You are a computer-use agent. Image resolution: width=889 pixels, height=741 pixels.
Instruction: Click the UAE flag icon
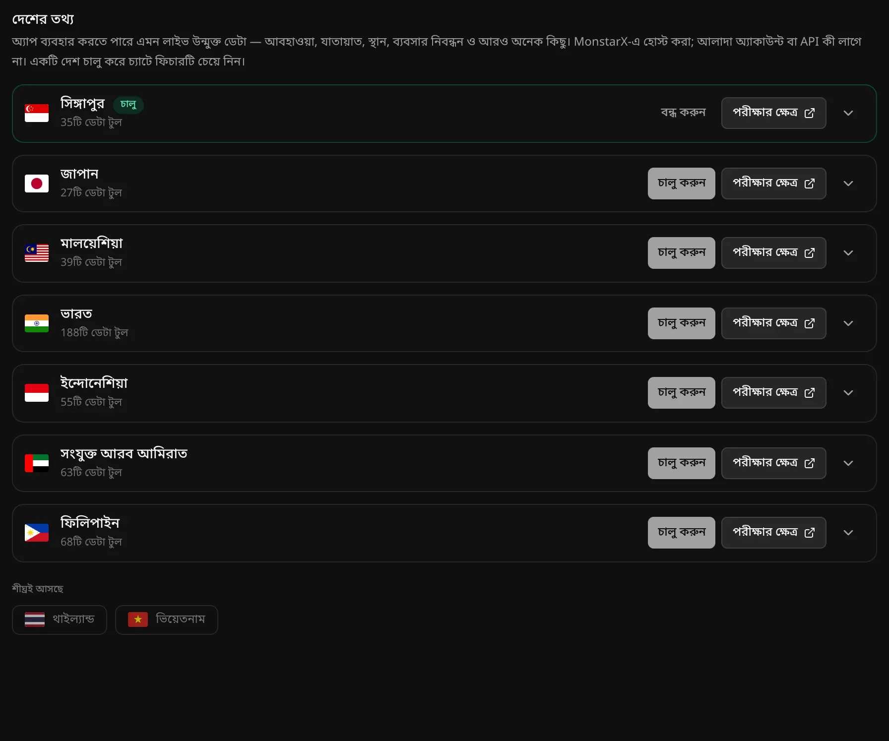point(37,463)
